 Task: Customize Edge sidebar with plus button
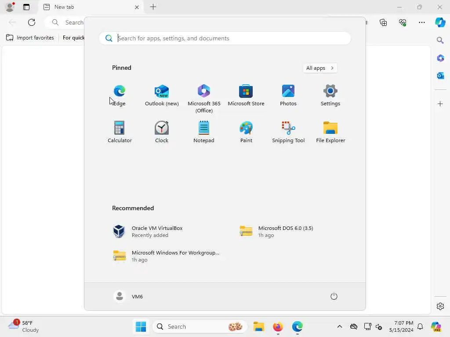[440, 104]
